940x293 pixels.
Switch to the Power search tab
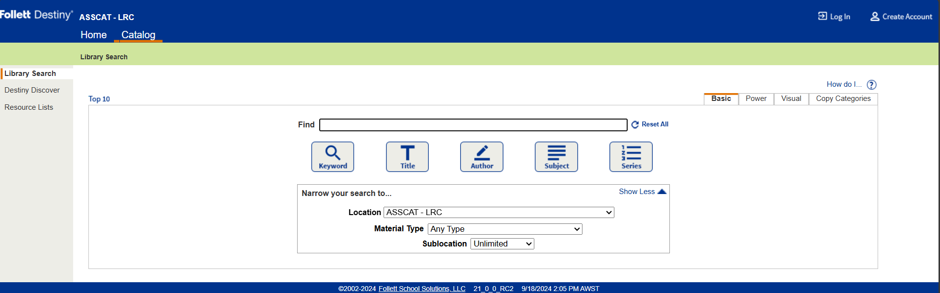(x=756, y=98)
